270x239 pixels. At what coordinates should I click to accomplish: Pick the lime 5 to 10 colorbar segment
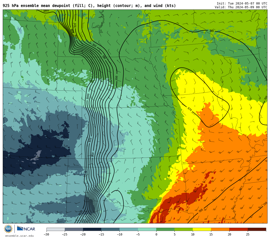point(183,229)
